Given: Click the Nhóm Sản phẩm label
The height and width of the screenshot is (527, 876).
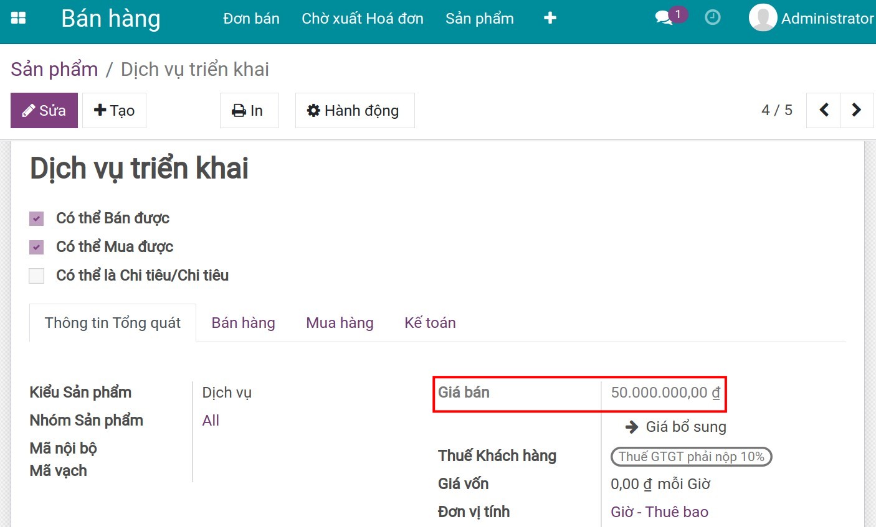Looking at the screenshot, I should pyautogui.click(x=86, y=421).
